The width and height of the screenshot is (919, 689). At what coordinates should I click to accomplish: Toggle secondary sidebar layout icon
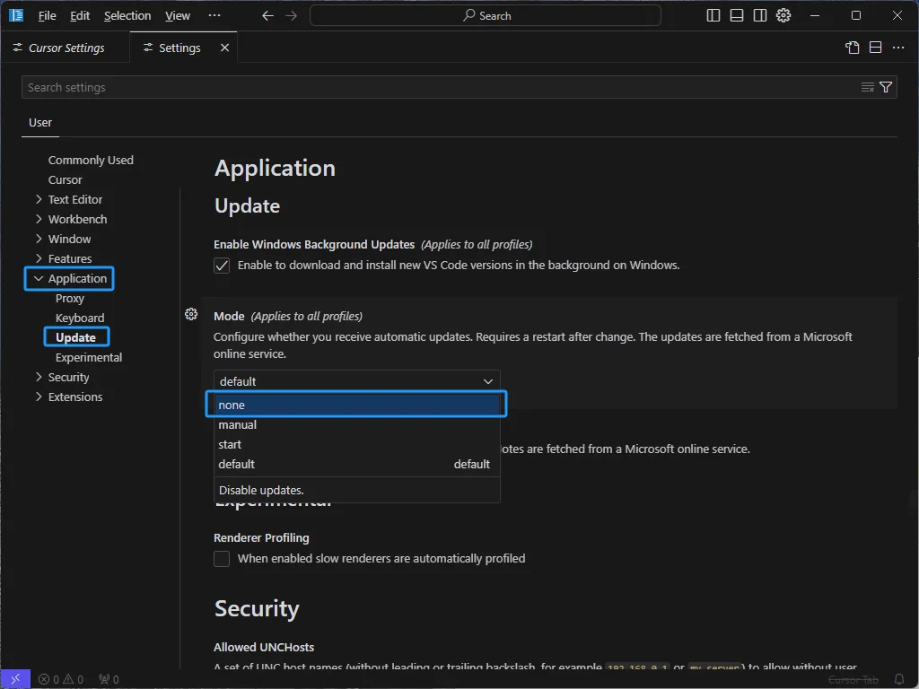(760, 16)
